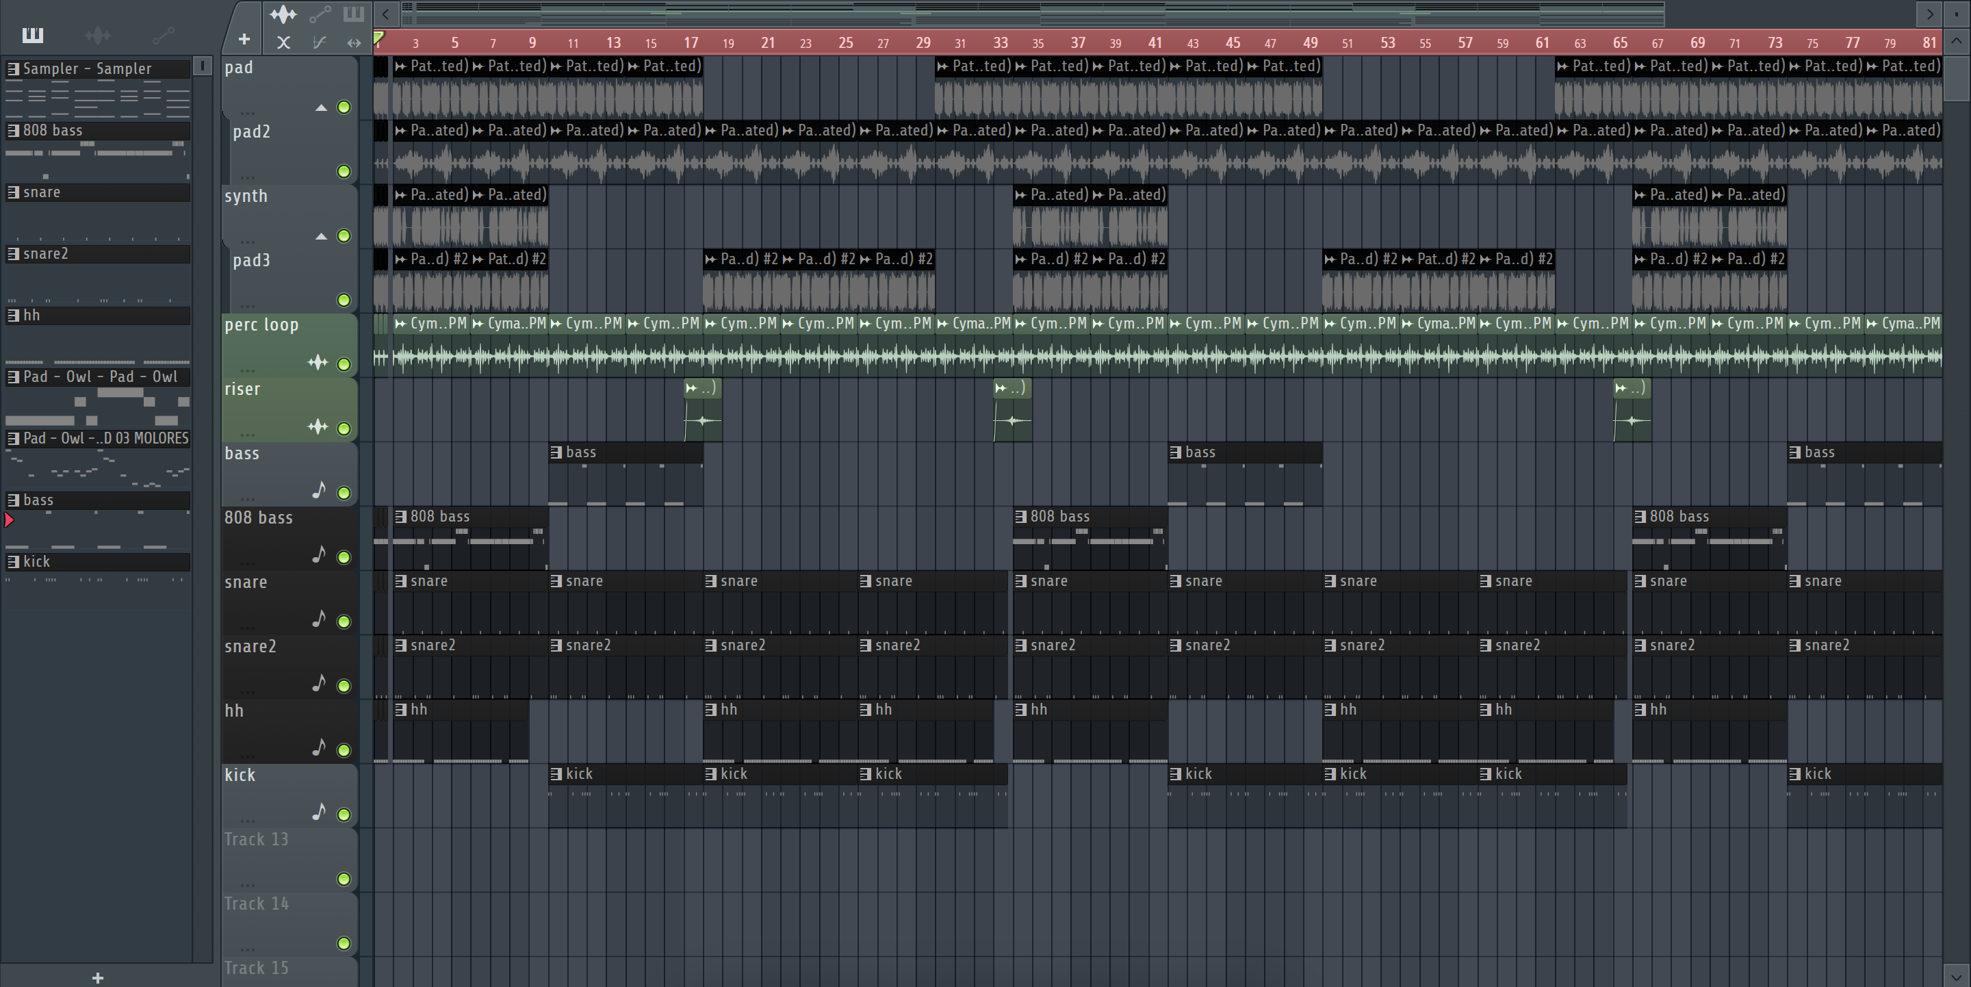
Task: Click the picker panel scrollbar handle
Action: [202, 66]
